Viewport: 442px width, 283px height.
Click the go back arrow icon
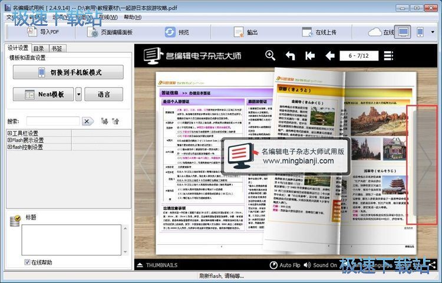coord(290,56)
